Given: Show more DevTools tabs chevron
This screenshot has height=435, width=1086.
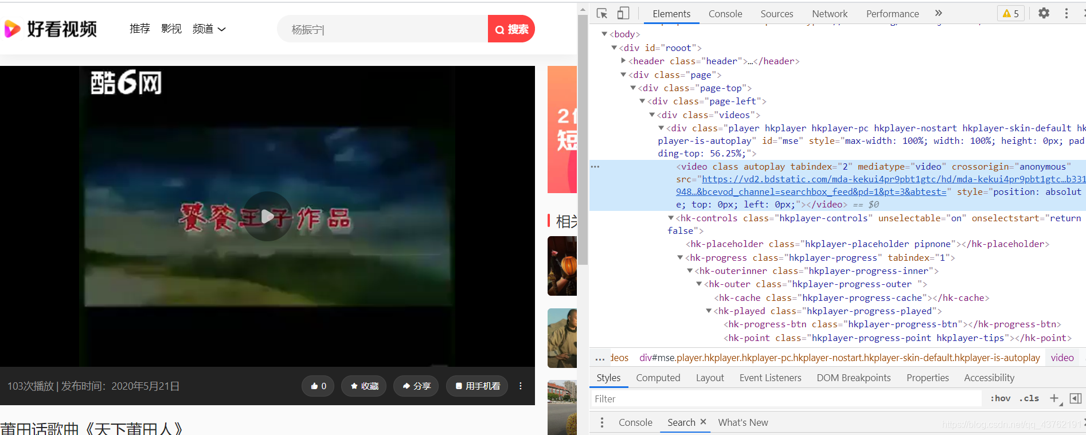Looking at the screenshot, I should [x=939, y=13].
